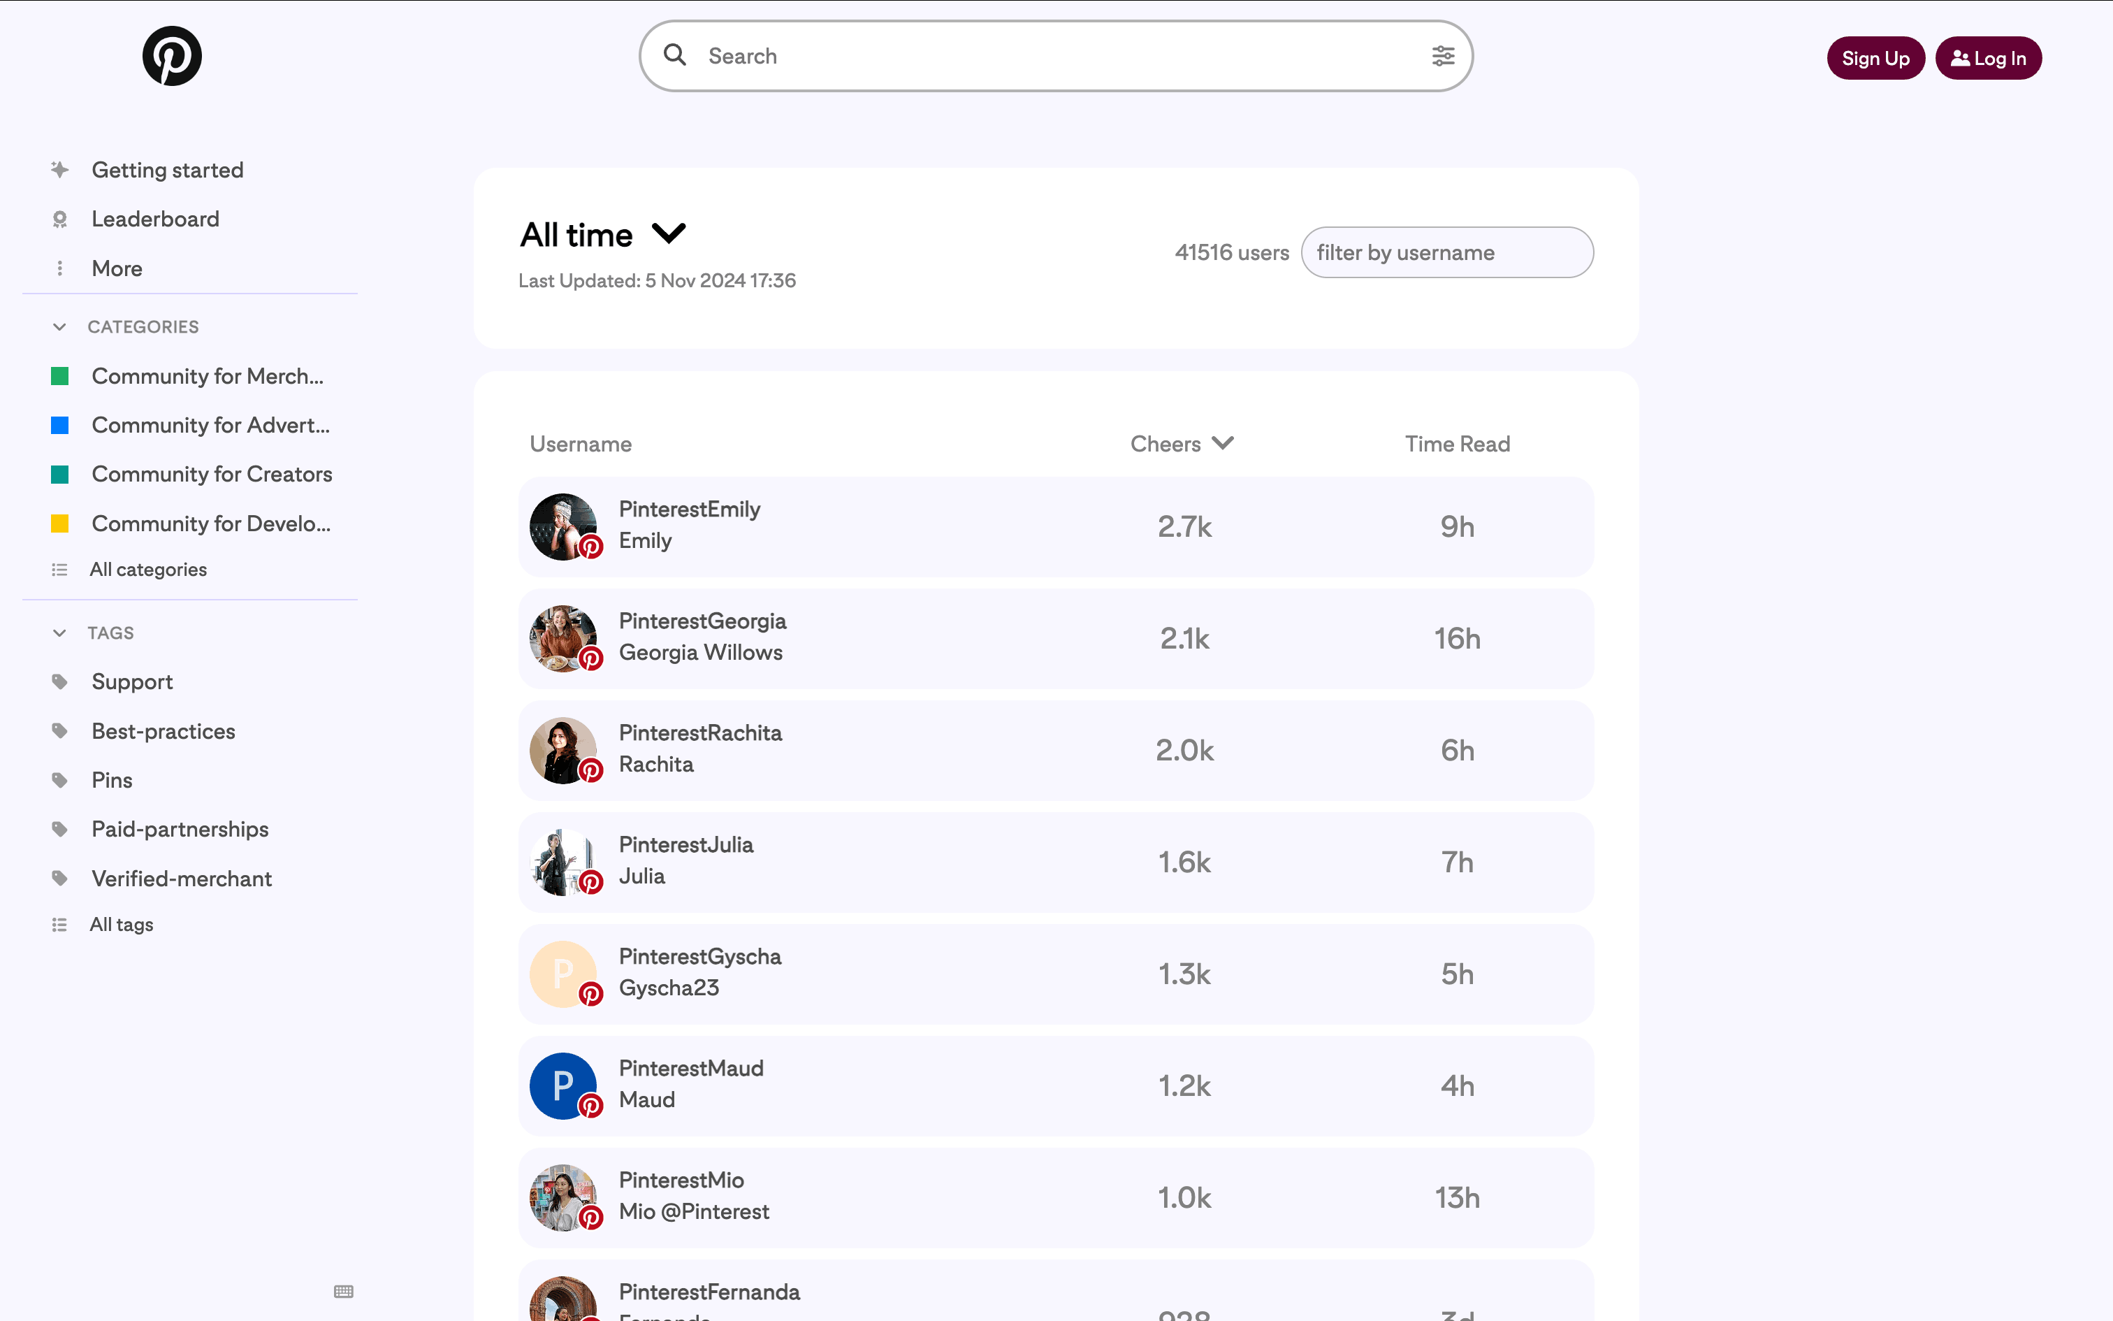
Task: Click the filter by username field
Action: click(x=1447, y=252)
